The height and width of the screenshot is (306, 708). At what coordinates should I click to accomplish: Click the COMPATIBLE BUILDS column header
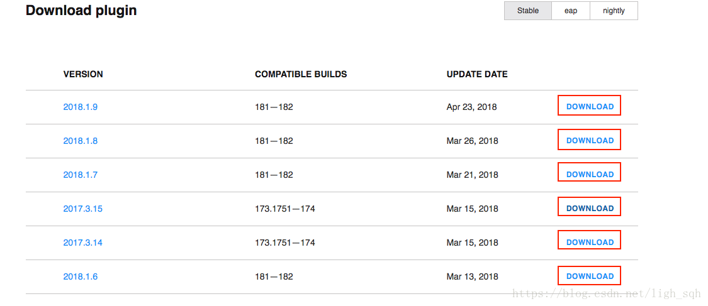point(301,74)
